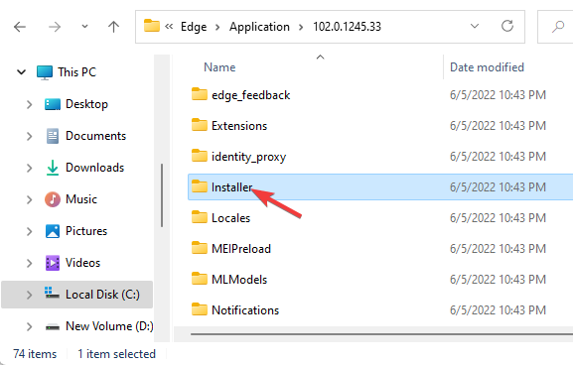Expand the Desktop tree node
Image resolution: width=573 pixels, height=365 pixels.
(29, 104)
